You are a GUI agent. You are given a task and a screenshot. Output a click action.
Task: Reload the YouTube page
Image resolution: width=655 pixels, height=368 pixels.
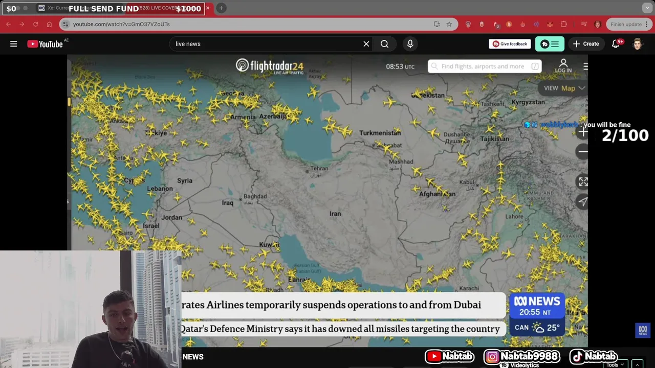(x=35, y=24)
